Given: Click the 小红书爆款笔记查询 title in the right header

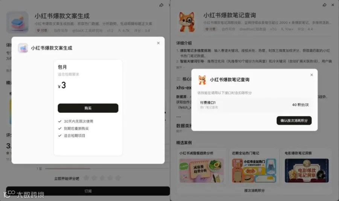Looking at the screenshot, I should coord(230,15).
